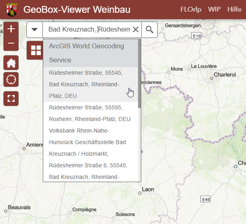Open the FLOrlp link
This screenshot has height=224, width=246.
point(191,10)
